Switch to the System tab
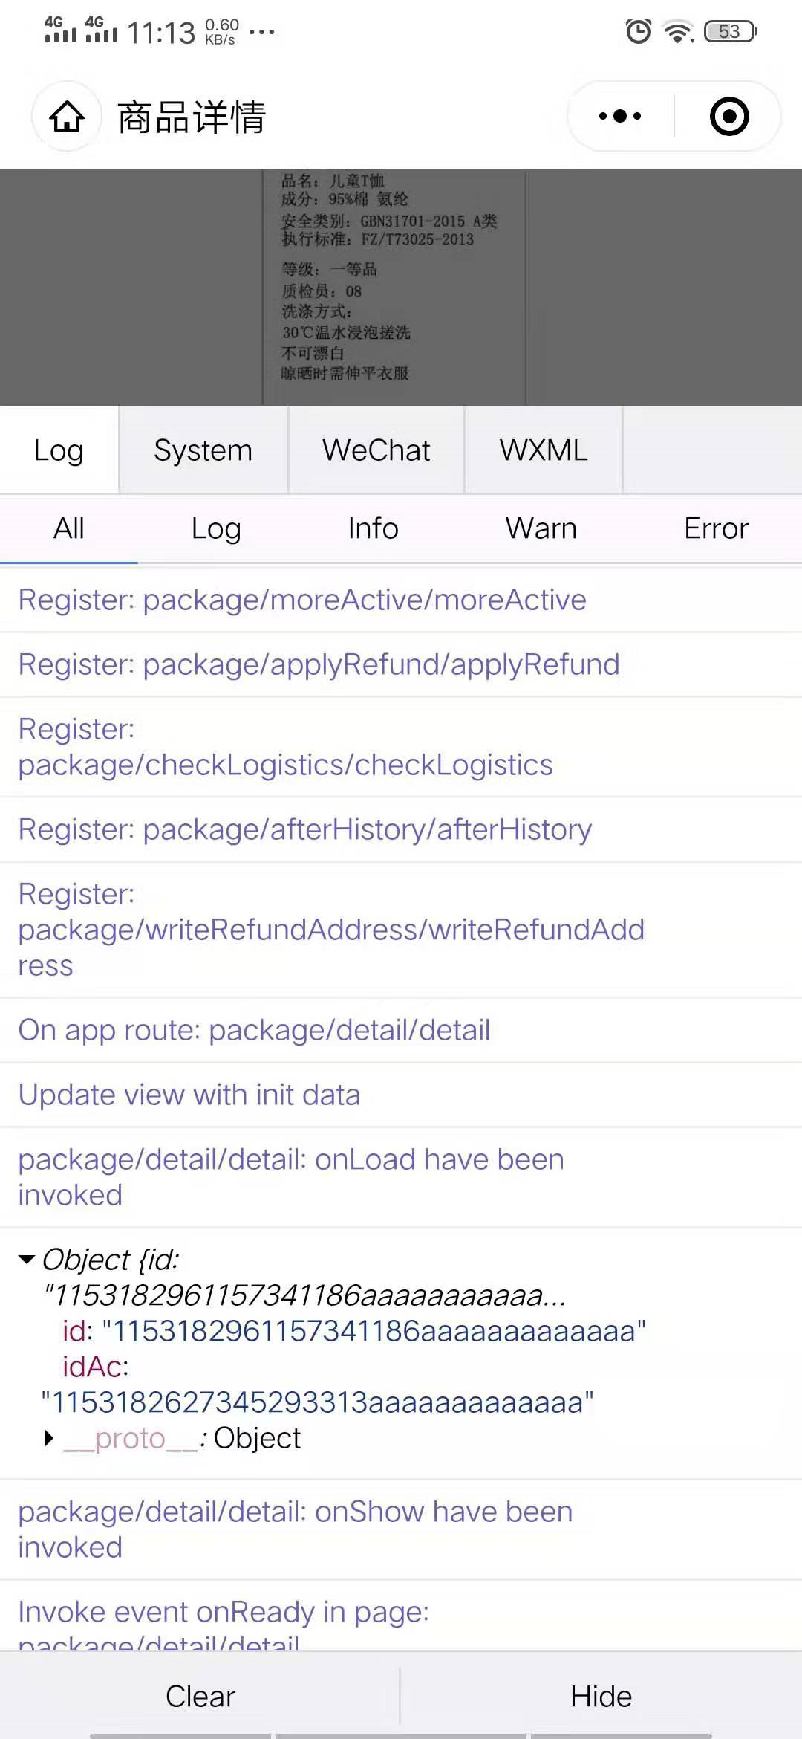Screen dimensions: 802x1739 (x=203, y=450)
